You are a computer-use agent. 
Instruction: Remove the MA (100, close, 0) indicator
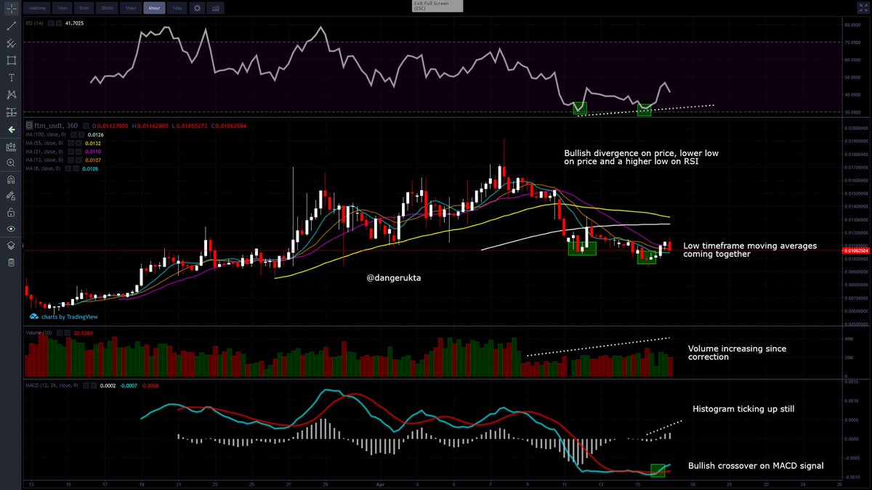pyautogui.click(x=81, y=134)
